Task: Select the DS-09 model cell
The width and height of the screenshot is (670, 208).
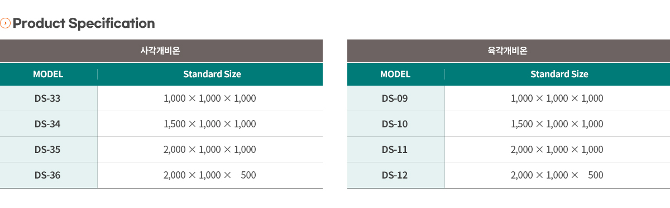Action: (396, 98)
